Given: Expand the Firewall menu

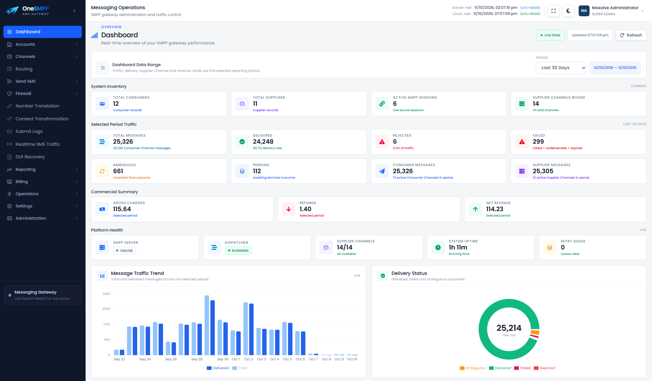Looking at the screenshot, I should coord(42,94).
